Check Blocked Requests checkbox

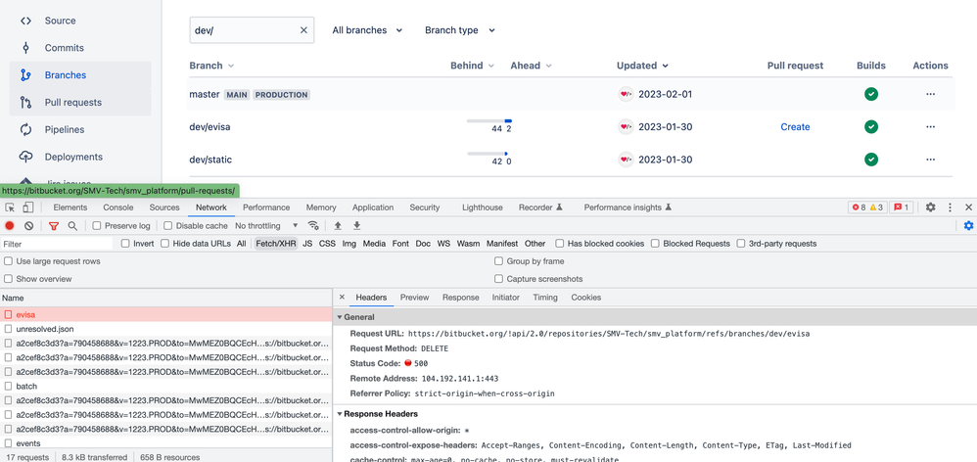[x=655, y=244]
